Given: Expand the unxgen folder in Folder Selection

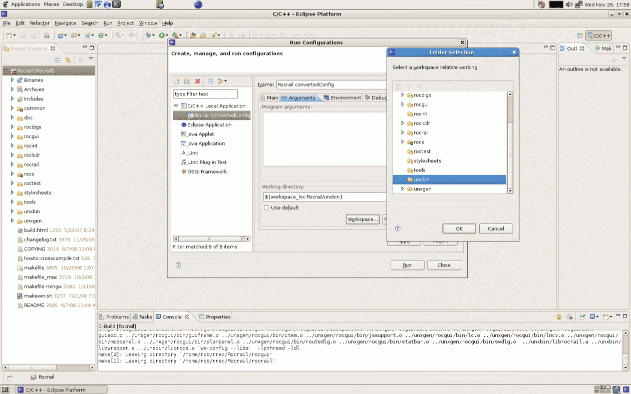Looking at the screenshot, I should [403, 189].
